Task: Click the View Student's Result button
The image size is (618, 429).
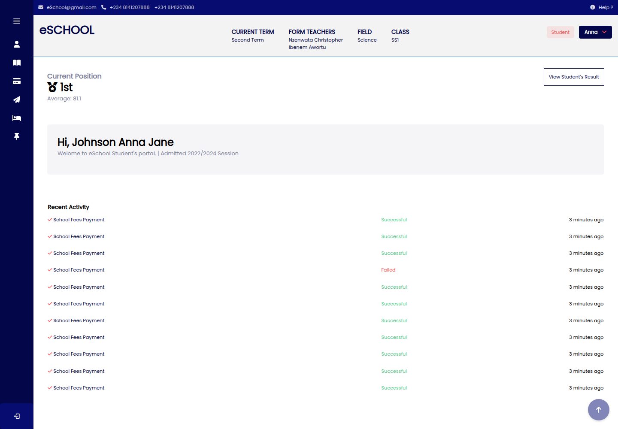Action: [x=574, y=77]
